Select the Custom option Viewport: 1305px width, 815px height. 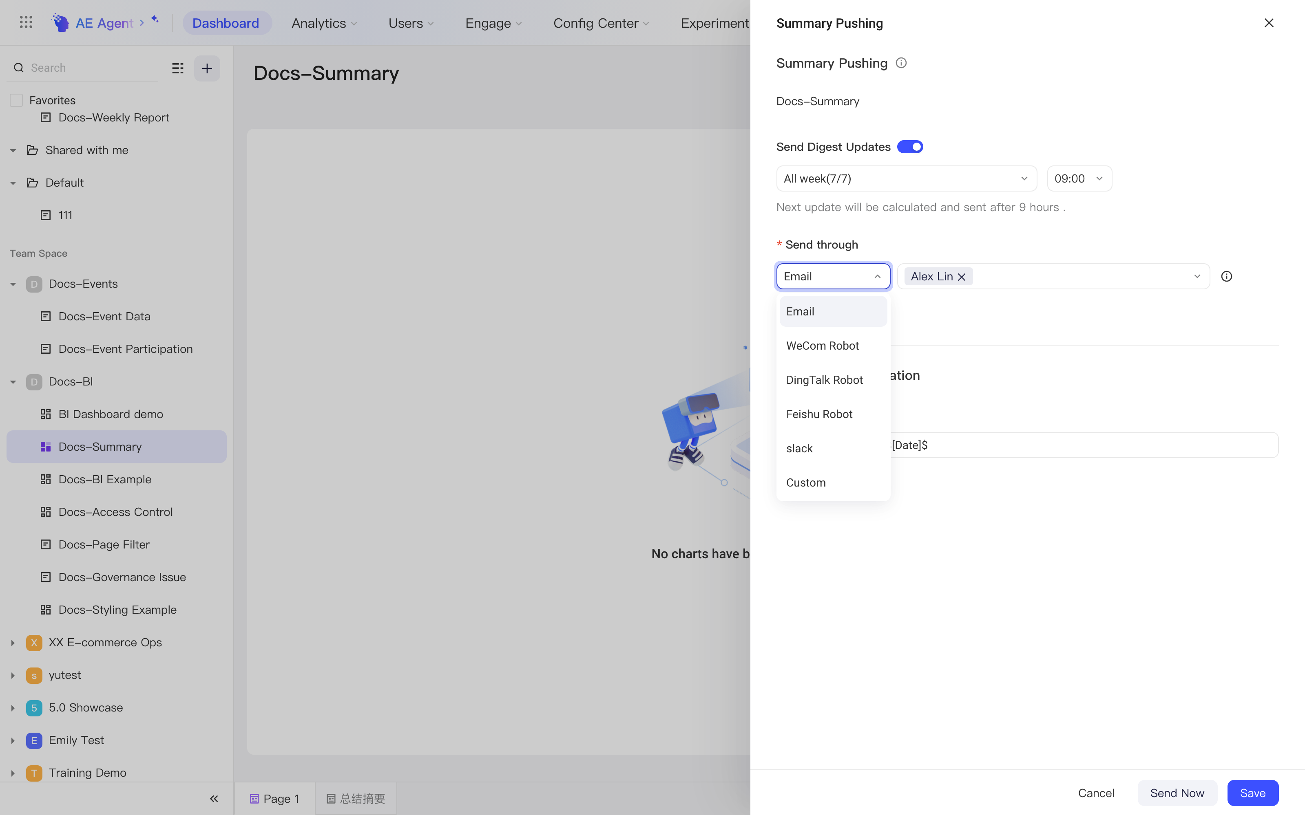tap(833, 482)
